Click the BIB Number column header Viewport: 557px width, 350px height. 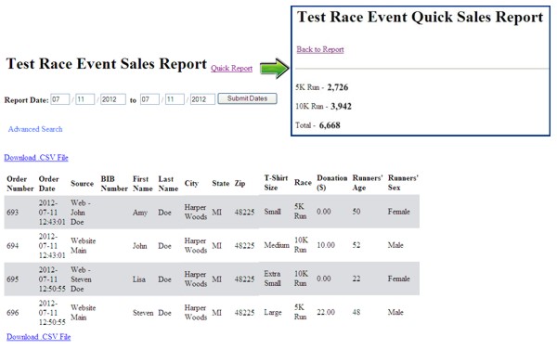(114, 184)
